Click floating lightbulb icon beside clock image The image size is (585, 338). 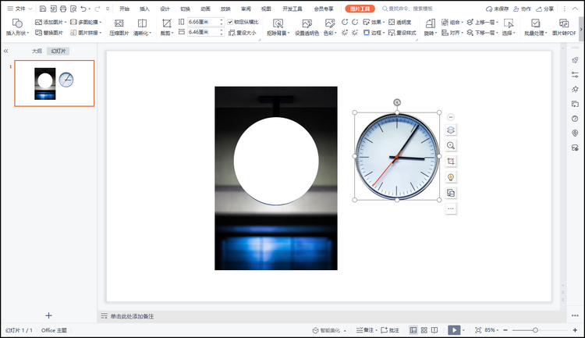pyautogui.click(x=451, y=177)
